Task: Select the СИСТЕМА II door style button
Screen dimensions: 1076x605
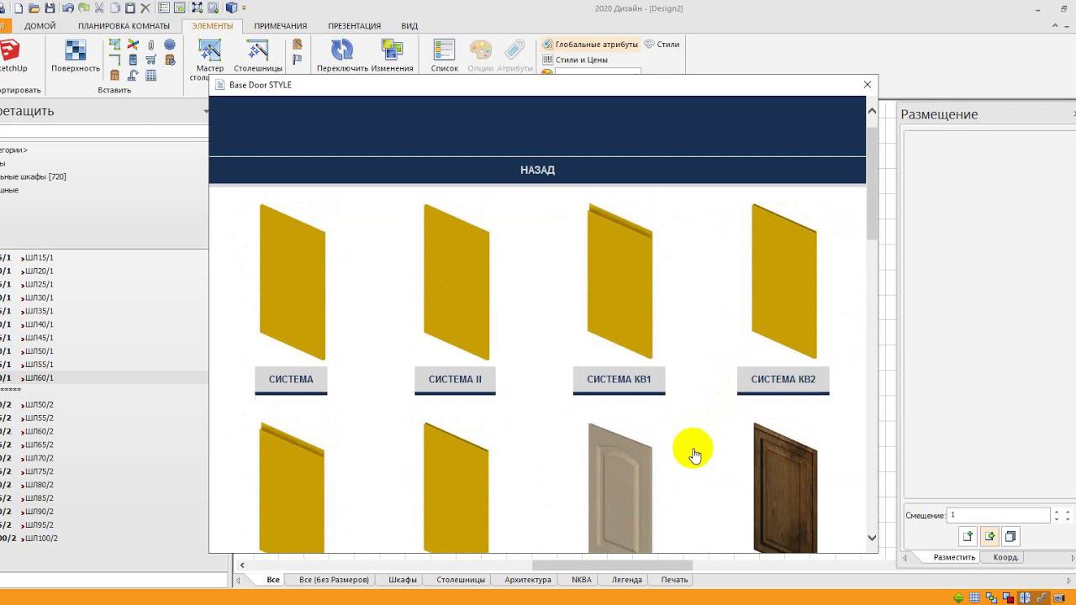Action: coord(455,380)
